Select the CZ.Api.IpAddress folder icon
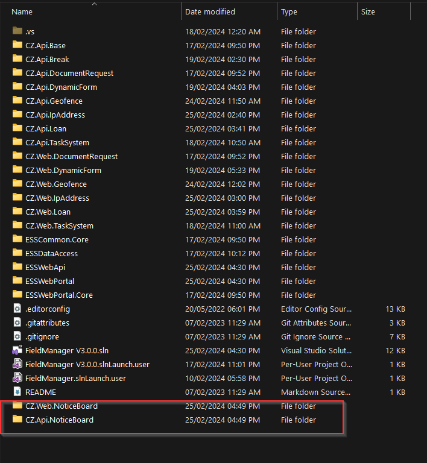427x463 pixels. [x=17, y=114]
